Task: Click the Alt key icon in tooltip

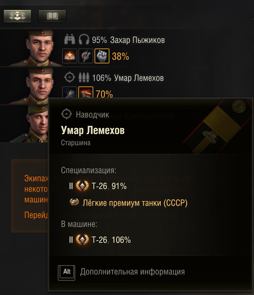Action: [67, 272]
